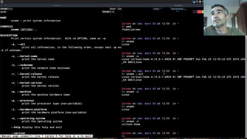Click the gray color block in right terminal

(x=195, y=12)
